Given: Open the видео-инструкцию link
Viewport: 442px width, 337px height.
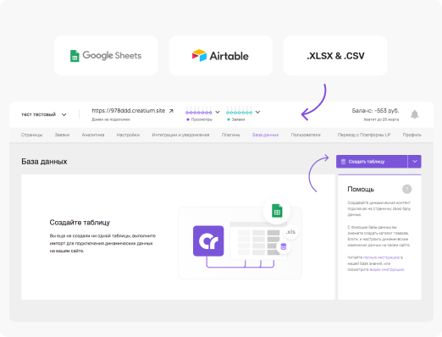Looking at the screenshot, I should click(x=387, y=269).
